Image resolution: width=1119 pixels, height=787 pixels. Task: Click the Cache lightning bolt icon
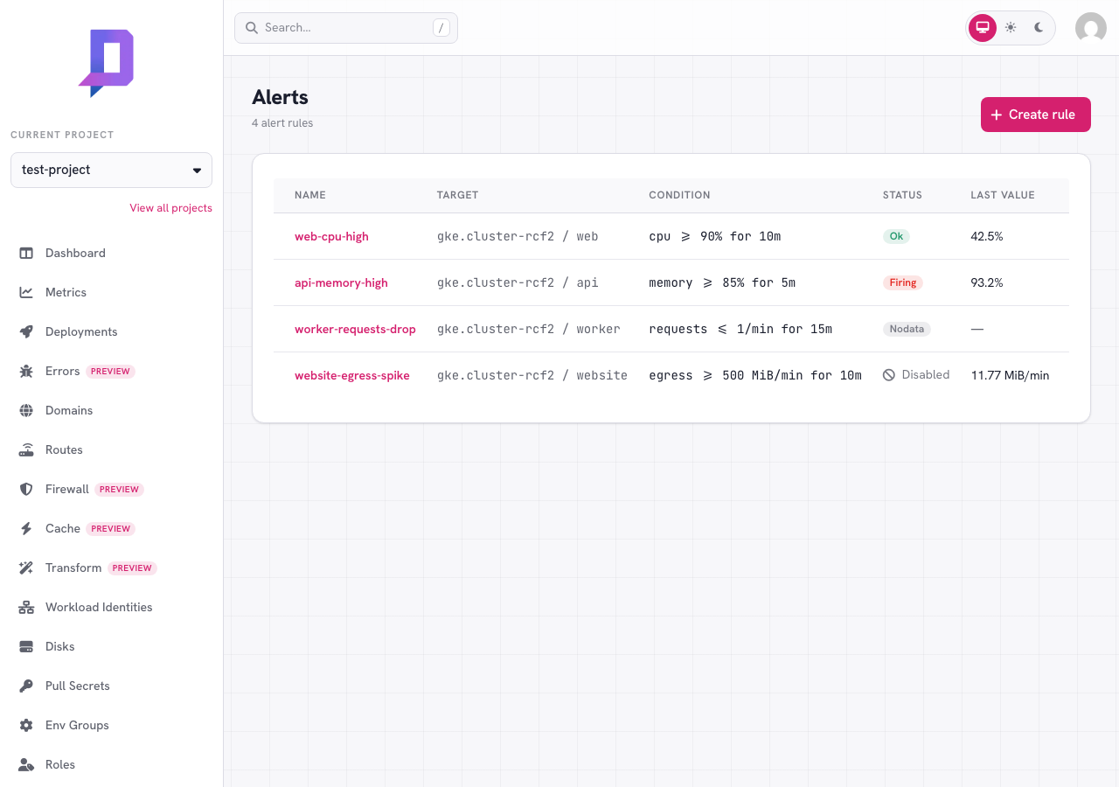tap(26, 528)
